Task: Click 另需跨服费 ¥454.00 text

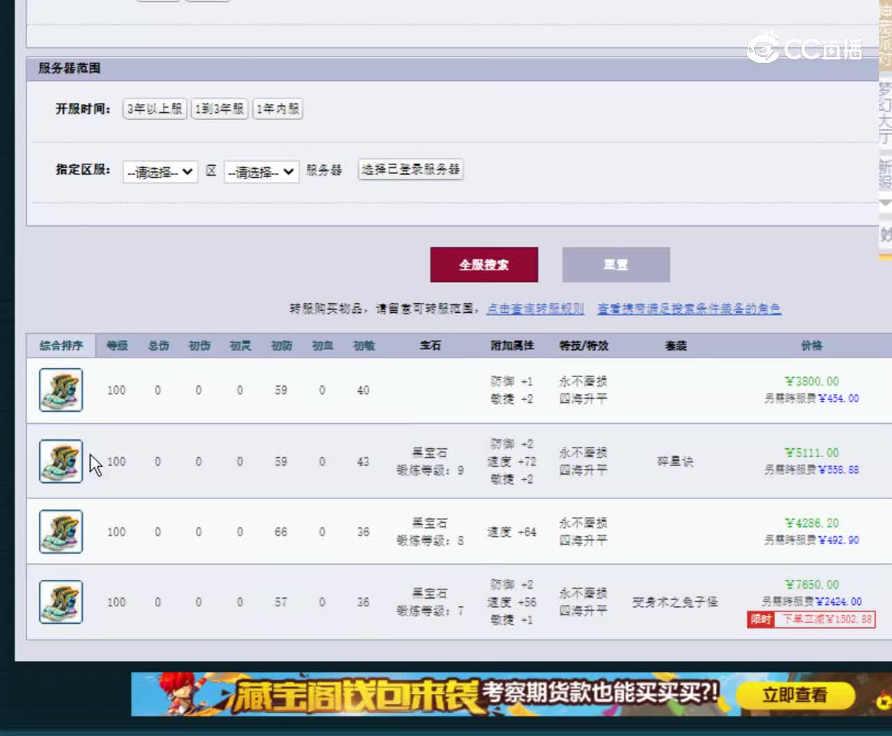Action: coord(812,399)
